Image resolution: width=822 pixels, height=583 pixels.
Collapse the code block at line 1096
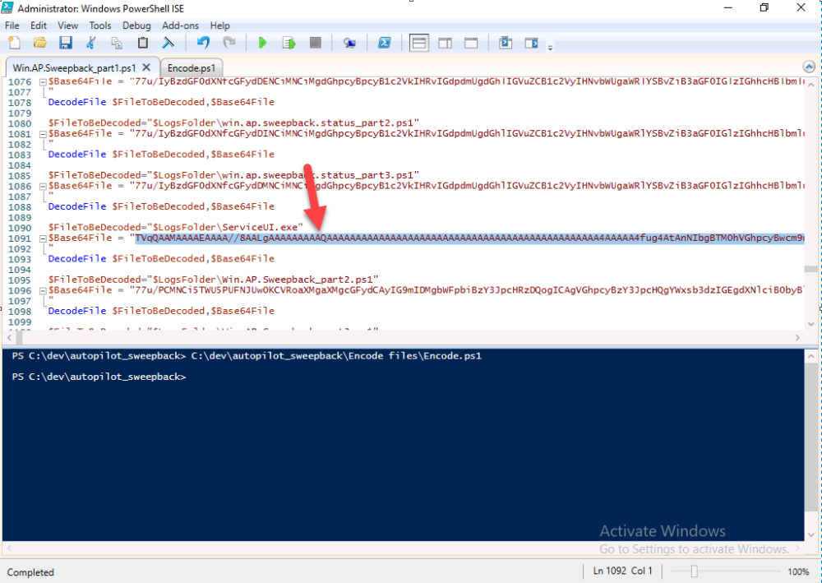pyautogui.click(x=43, y=290)
